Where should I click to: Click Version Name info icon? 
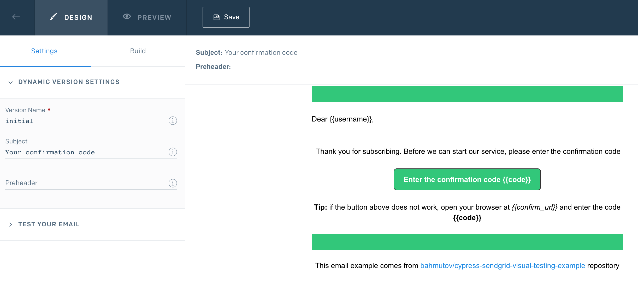[x=173, y=121]
